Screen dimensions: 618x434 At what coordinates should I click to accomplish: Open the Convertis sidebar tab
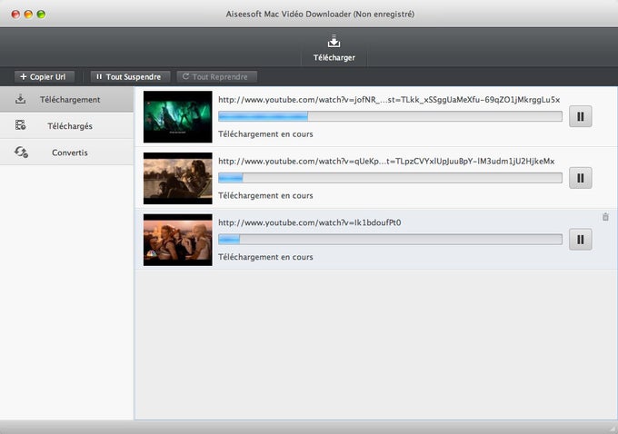point(66,153)
